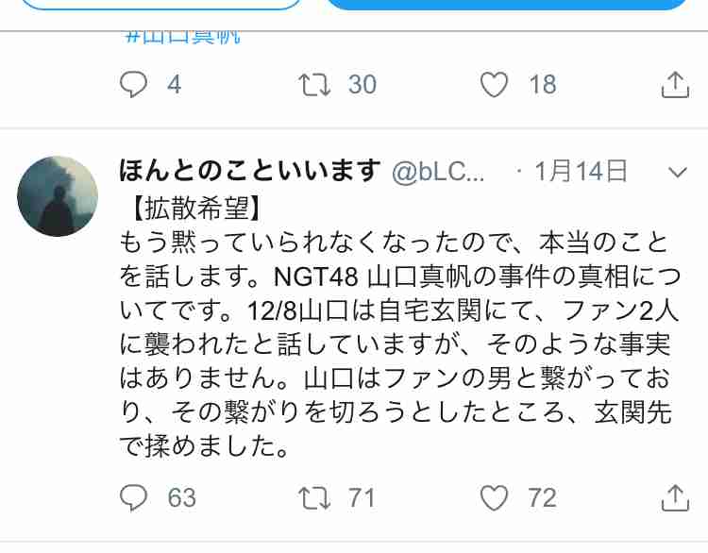Open the partially hidden #山口真帆 hashtag
Image resolution: width=708 pixels, height=553 pixels.
coord(182,36)
